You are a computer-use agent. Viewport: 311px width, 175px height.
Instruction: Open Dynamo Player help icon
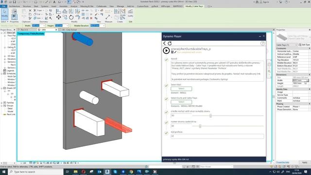pos(262,43)
